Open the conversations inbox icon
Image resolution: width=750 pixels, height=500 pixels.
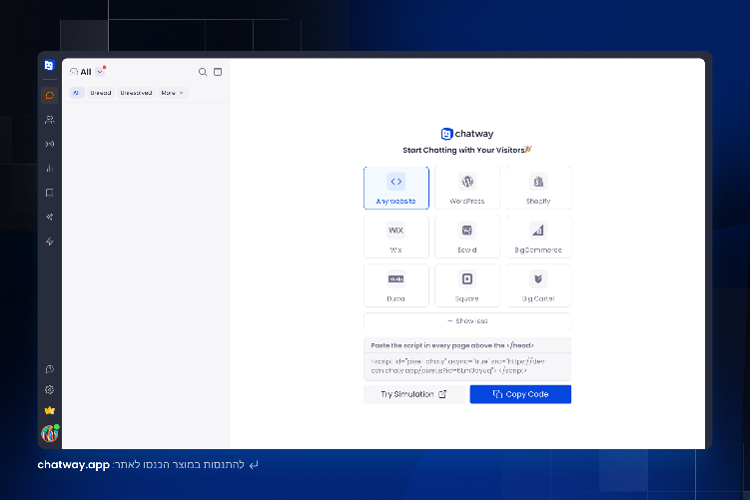[x=49, y=96]
